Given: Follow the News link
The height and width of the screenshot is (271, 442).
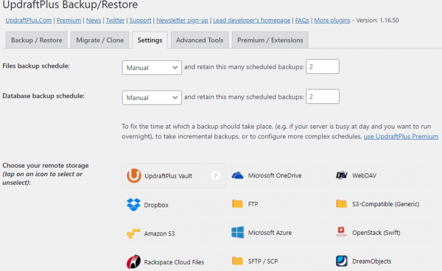Looking at the screenshot, I should [x=94, y=20].
